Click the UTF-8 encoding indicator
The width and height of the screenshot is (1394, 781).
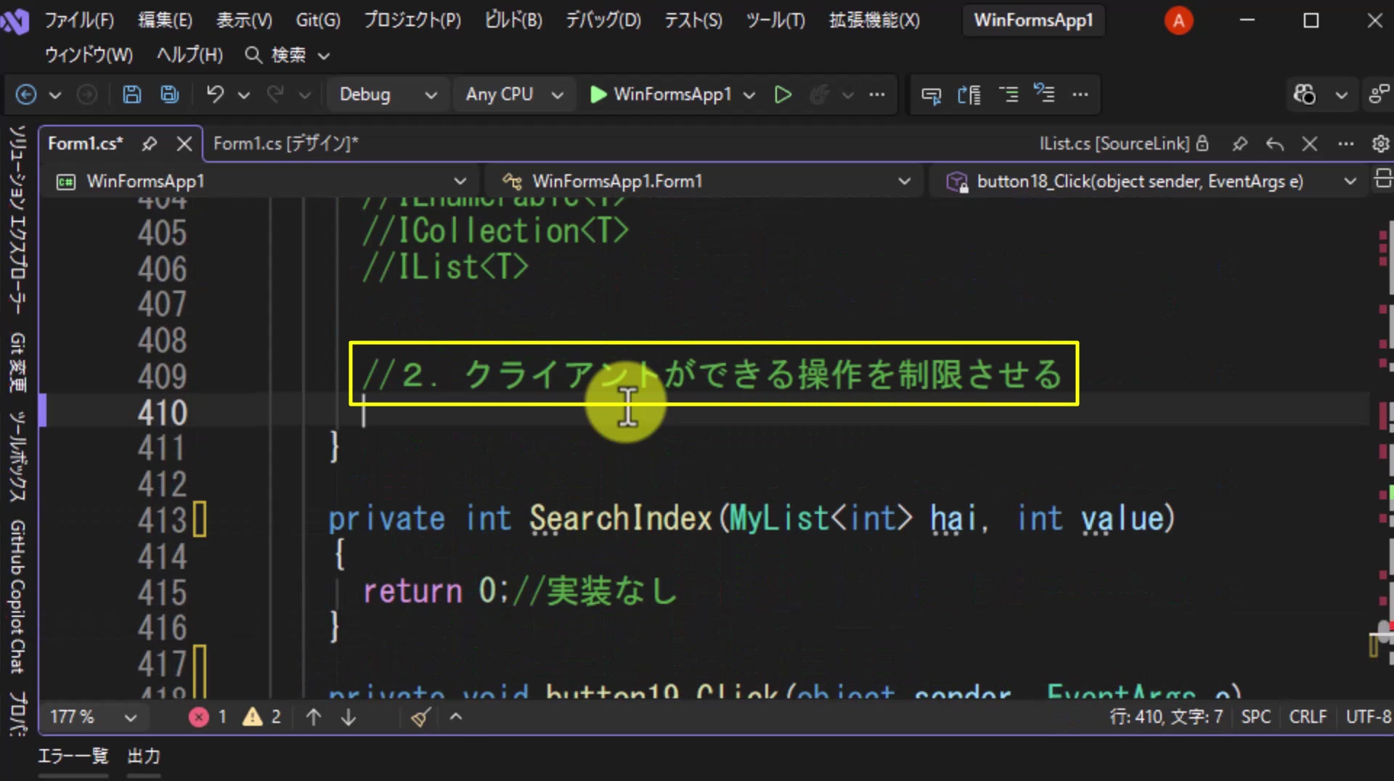tap(1369, 717)
